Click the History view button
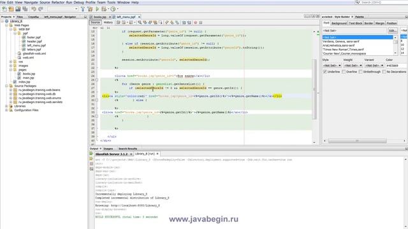 pyautogui.click(x=108, y=23)
